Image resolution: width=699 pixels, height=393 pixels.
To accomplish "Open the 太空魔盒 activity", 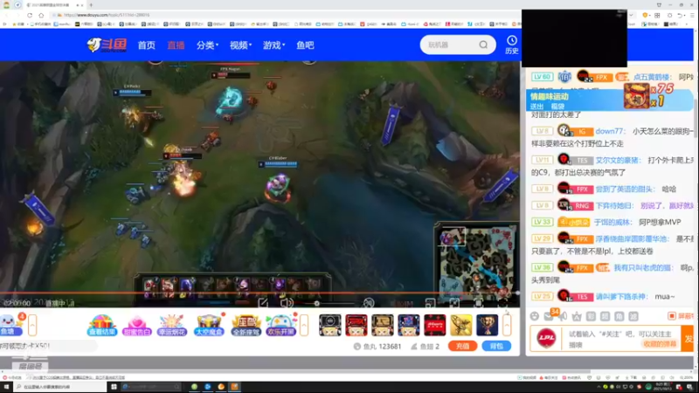I will point(209,325).
